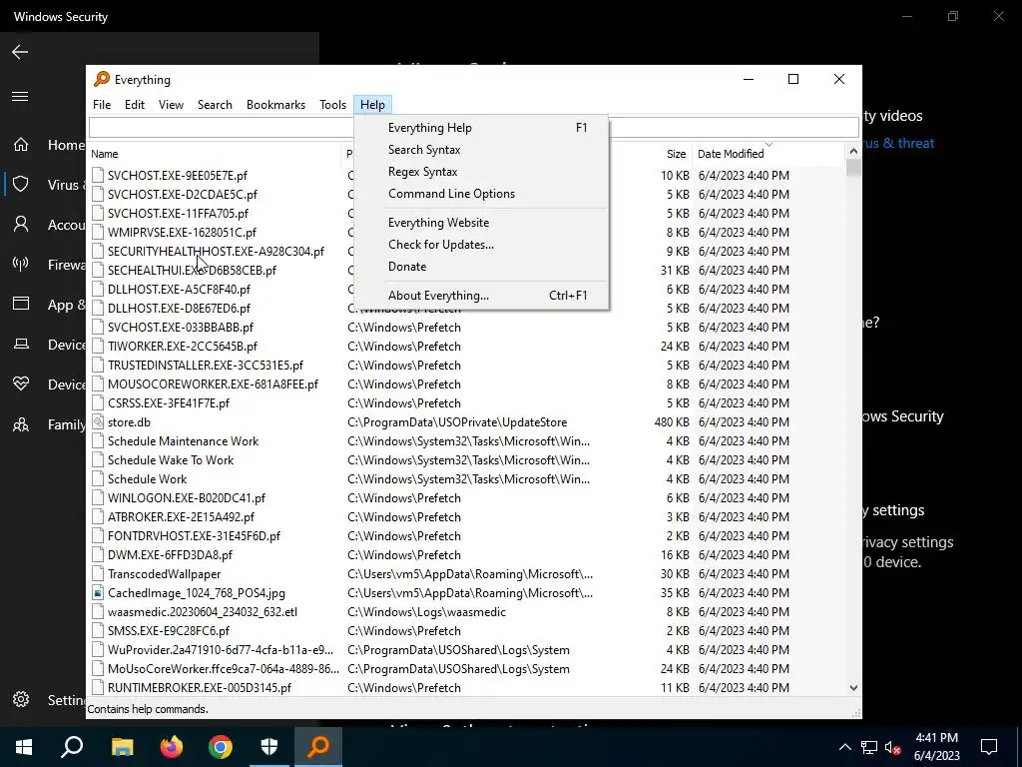Select Schedule Maintenance Work entry
This screenshot has width=1022, height=767.
point(184,440)
